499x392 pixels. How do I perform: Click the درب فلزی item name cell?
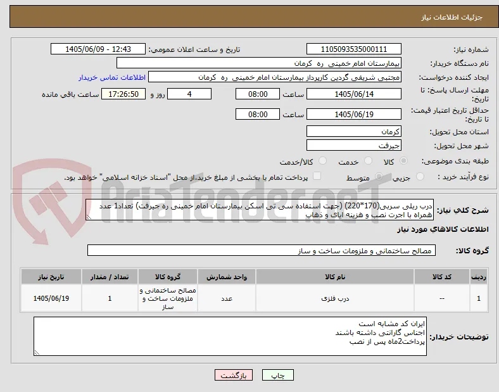pos(335,298)
